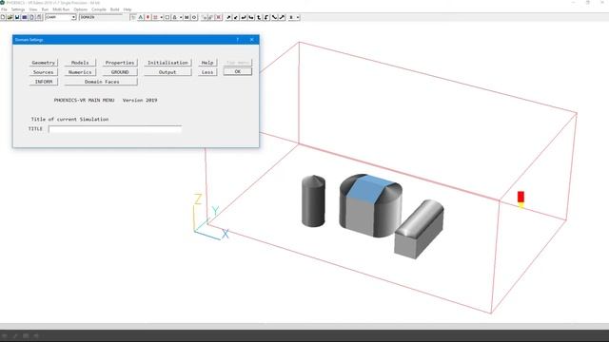Click the Open folder toolbar icon
This screenshot has height=342, width=609.
pyautogui.click(x=10, y=17)
